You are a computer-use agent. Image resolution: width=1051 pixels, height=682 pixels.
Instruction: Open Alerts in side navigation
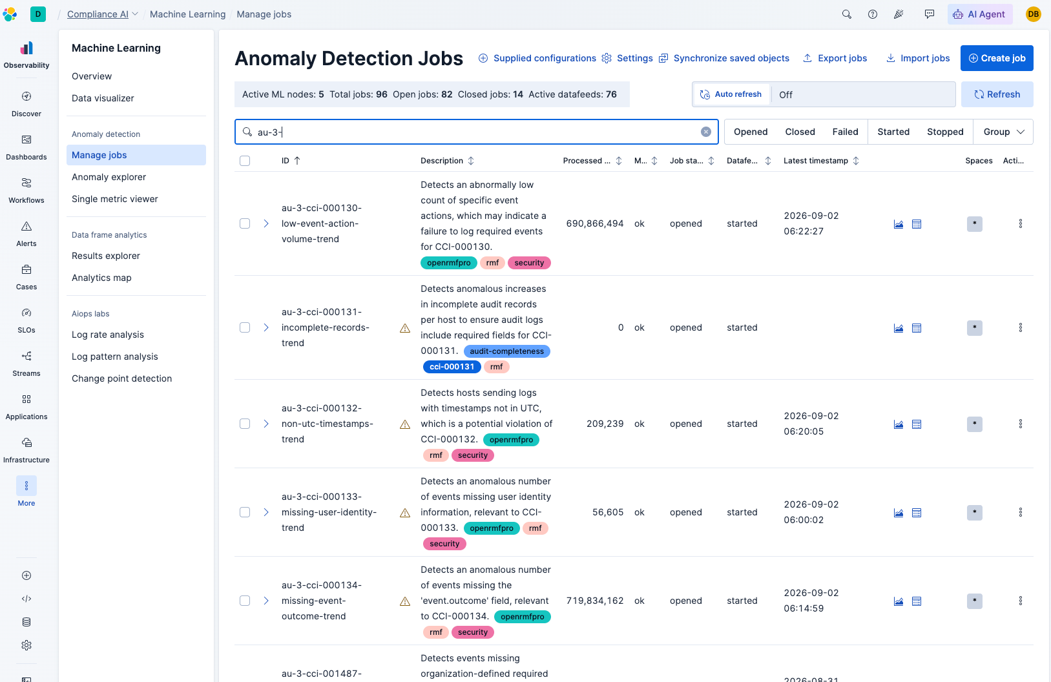pyautogui.click(x=26, y=234)
